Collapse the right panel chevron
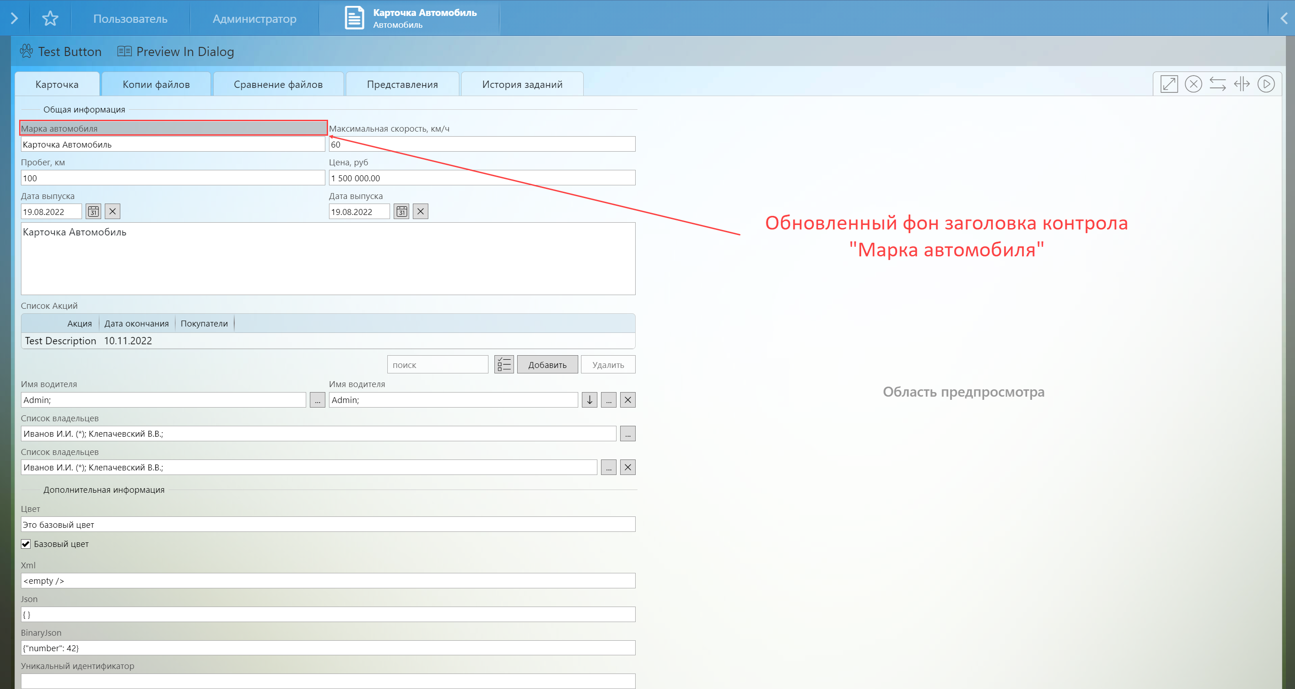Viewport: 1295px width, 689px height. tap(1284, 19)
